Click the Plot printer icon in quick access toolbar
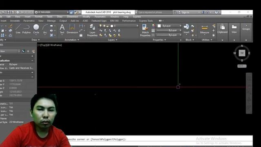 pyautogui.click(x=18, y=12)
